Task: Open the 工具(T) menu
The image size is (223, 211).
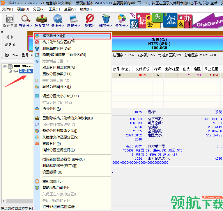Action: [x=54, y=9]
